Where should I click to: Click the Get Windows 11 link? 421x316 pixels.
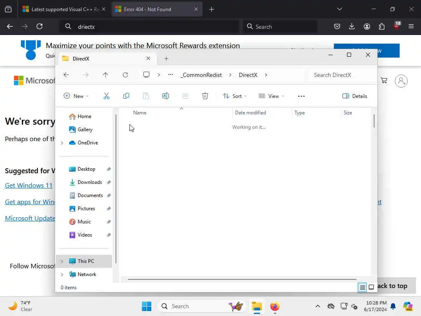pos(29,186)
